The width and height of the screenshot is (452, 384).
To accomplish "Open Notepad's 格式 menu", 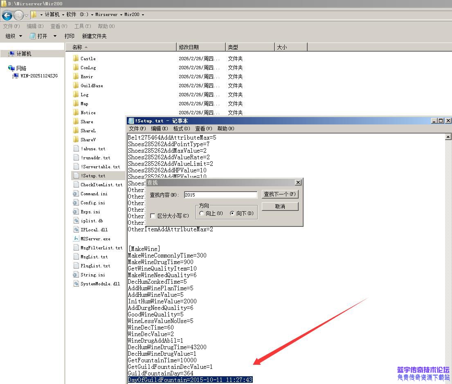I will pyautogui.click(x=181, y=129).
